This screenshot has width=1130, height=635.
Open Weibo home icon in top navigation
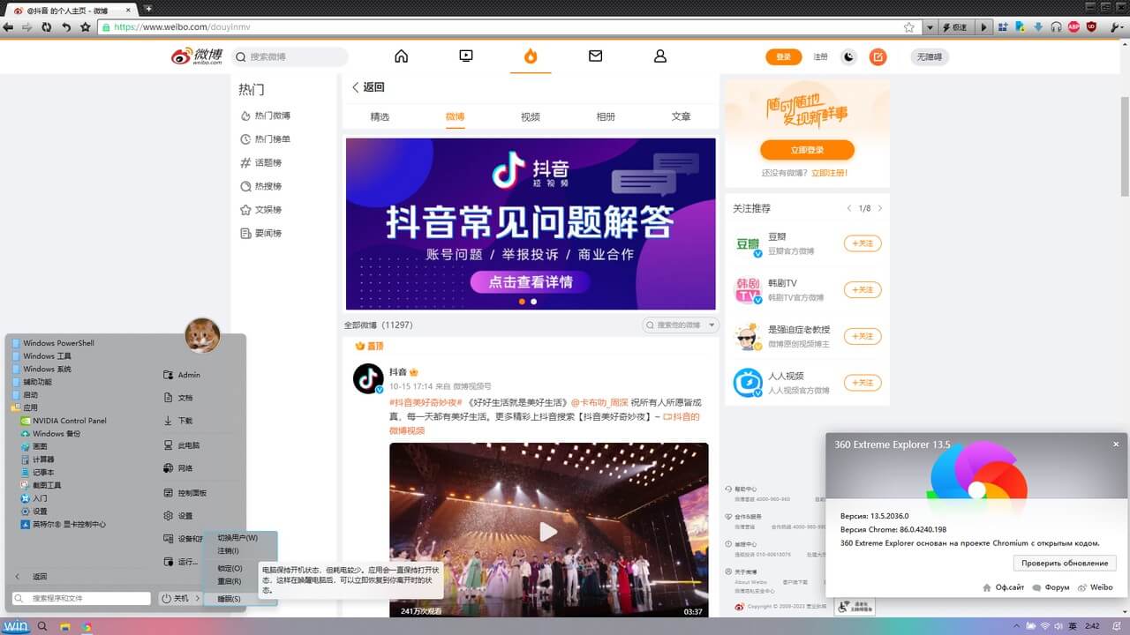(x=401, y=56)
